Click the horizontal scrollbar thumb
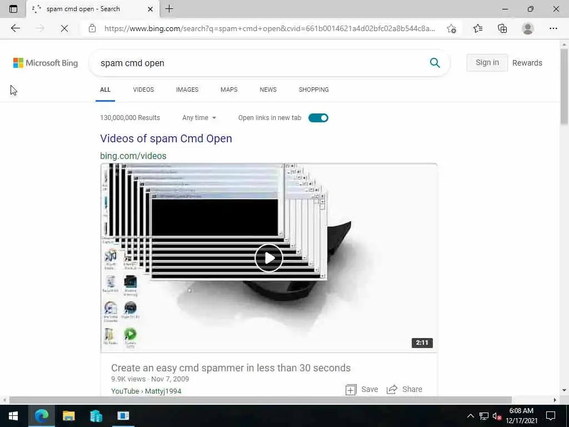Screen dimensions: 569x427 (261, 400)
